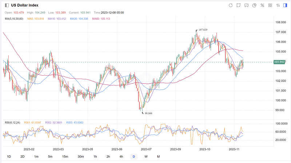Click the chart presentation board icon
Image resolution: width=291 pixels, height=163 pixels.
click(246, 5)
